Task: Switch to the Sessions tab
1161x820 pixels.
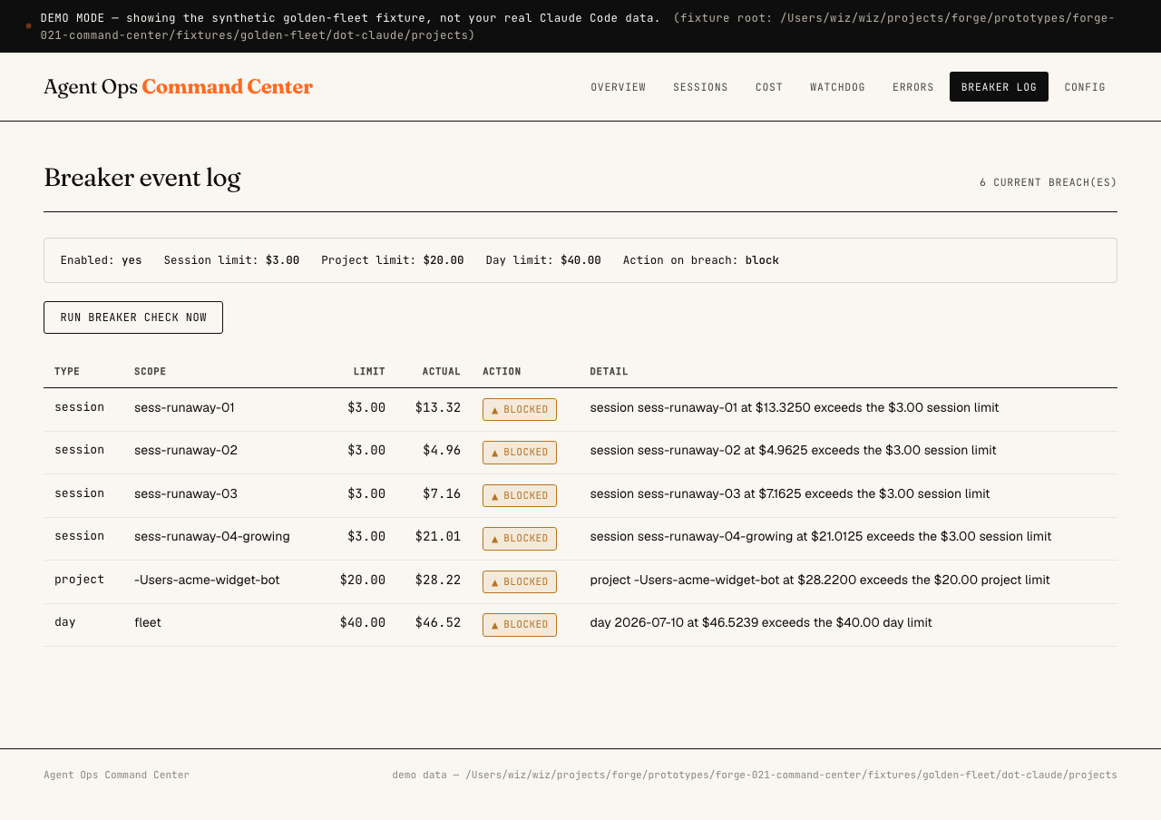Action: click(x=700, y=87)
